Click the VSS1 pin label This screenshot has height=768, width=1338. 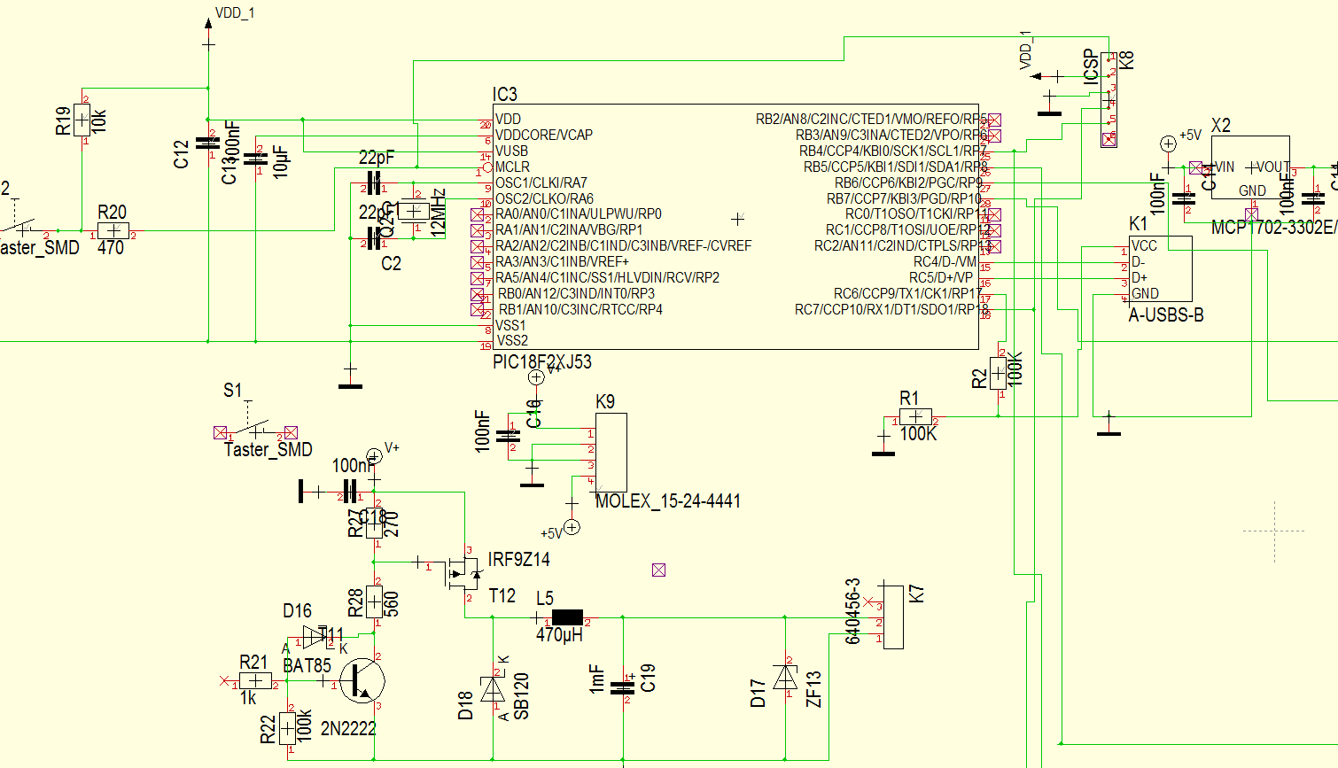pyautogui.click(x=510, y=325)
